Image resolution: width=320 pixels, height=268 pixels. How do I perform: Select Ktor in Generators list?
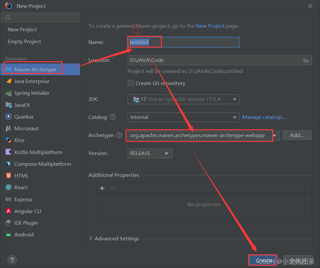point(40,140)
